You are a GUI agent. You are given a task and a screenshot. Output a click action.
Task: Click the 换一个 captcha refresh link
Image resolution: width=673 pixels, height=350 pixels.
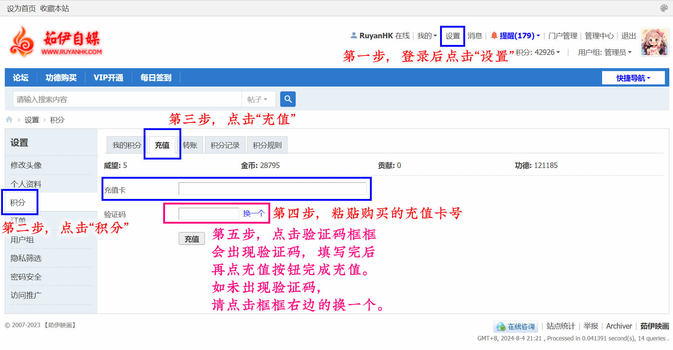click(254, 213)
